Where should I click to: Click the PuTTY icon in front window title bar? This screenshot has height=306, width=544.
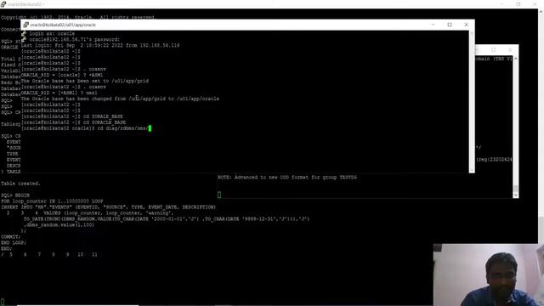click(x=25, y=25)
